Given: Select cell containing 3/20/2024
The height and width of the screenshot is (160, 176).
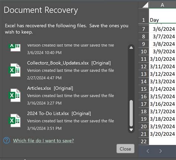Looking at the screenshot, I should [x=162, y=134].
